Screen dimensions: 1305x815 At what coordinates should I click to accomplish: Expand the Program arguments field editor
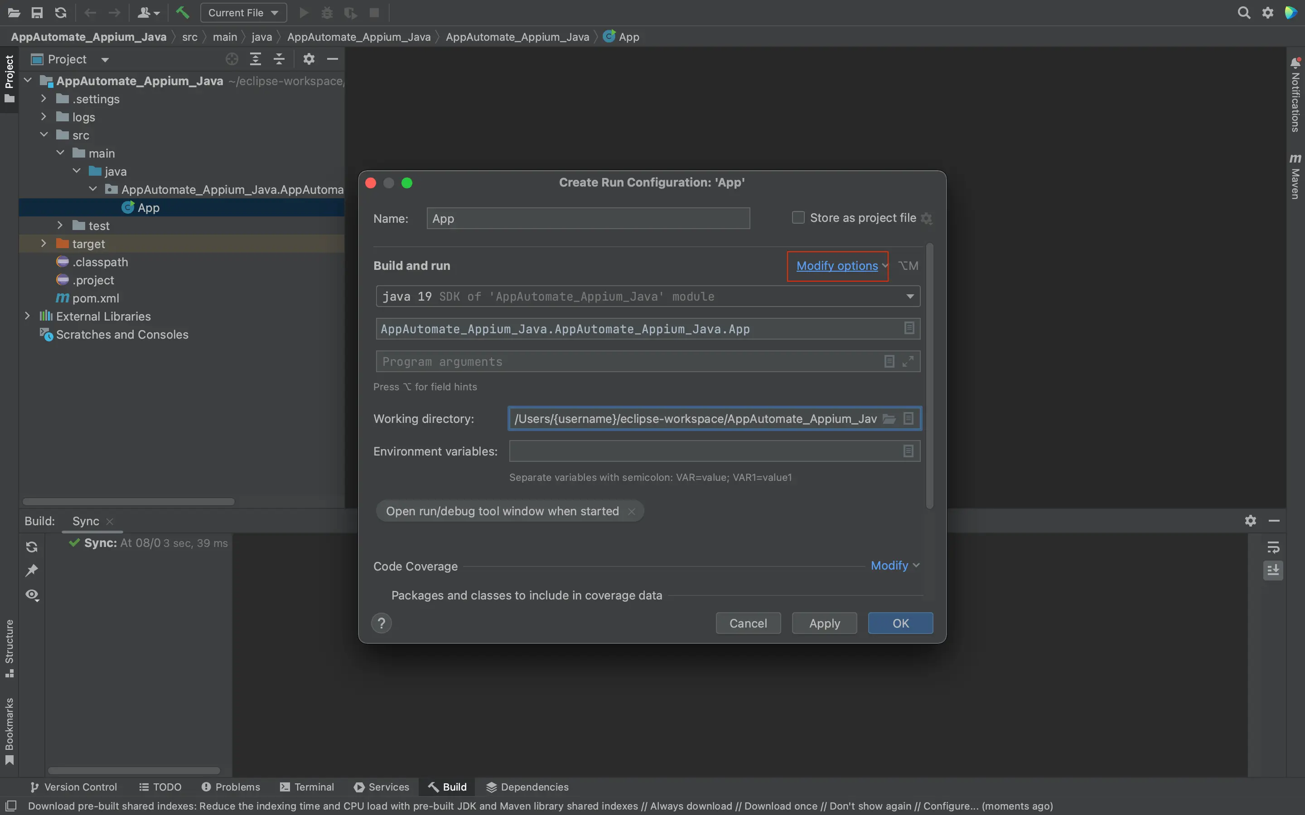(908, 361)
